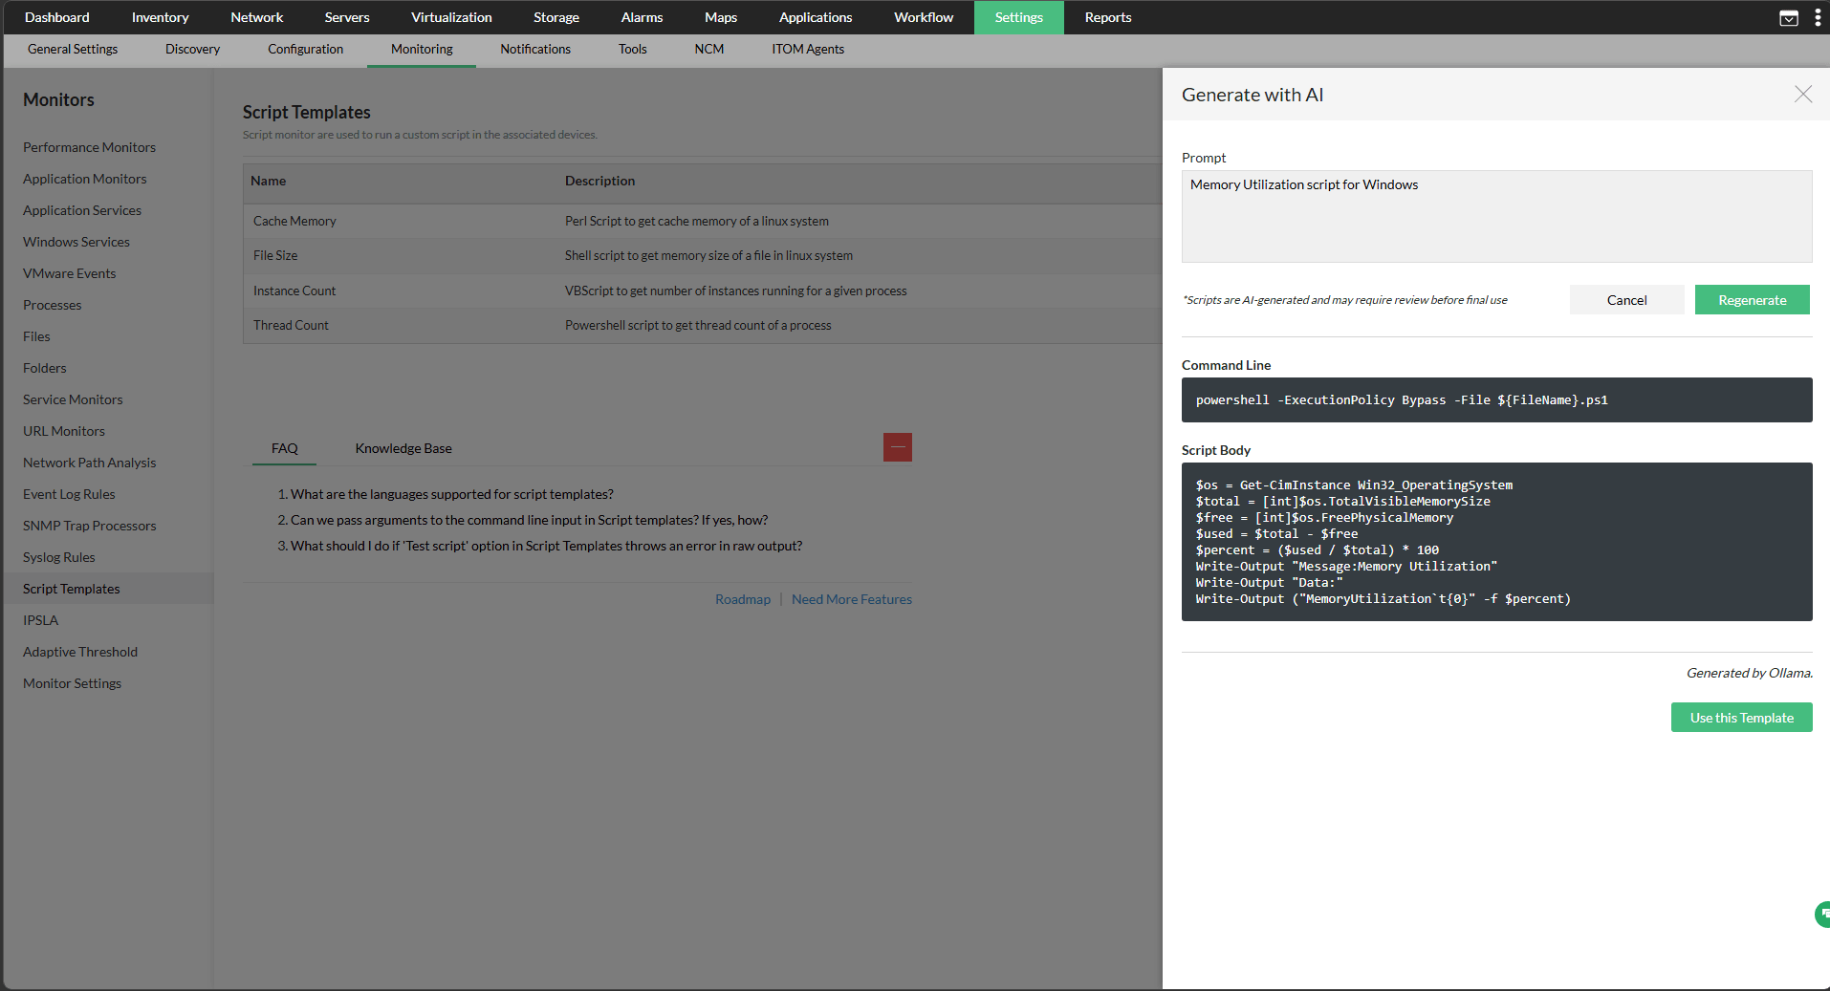
Task: Collapse the FAQ section with red minus button
Action: tap(897, 447)
